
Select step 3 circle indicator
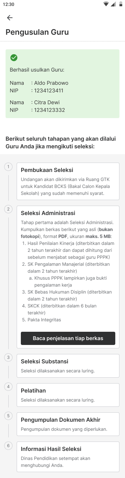8,357
